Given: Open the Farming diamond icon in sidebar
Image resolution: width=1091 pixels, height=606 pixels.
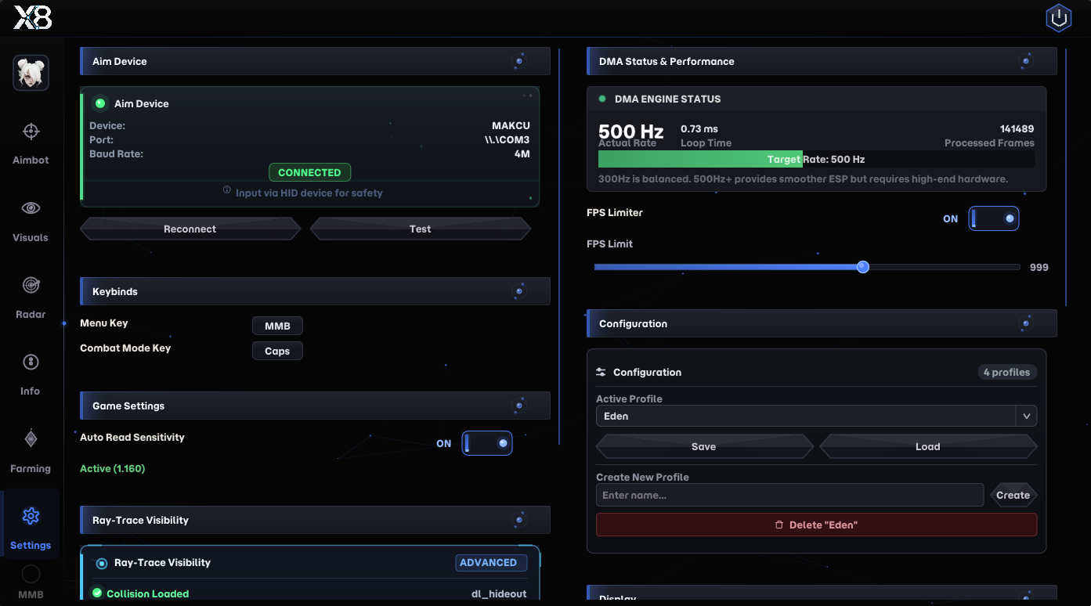Looking at the screenshot, I should pos(31,439).
